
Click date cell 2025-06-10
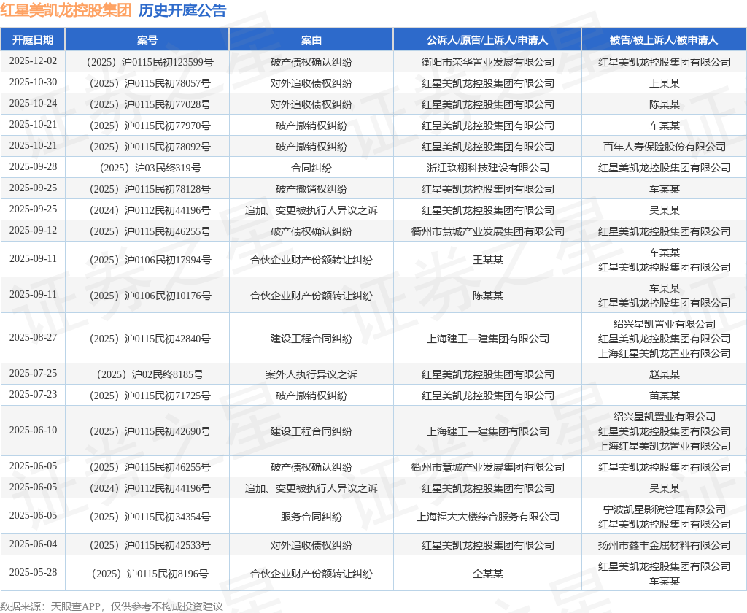pyautogui.click(x=33, y=430)
